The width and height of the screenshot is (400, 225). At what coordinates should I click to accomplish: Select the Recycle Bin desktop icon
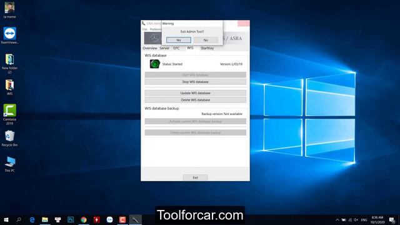point(10,139)
